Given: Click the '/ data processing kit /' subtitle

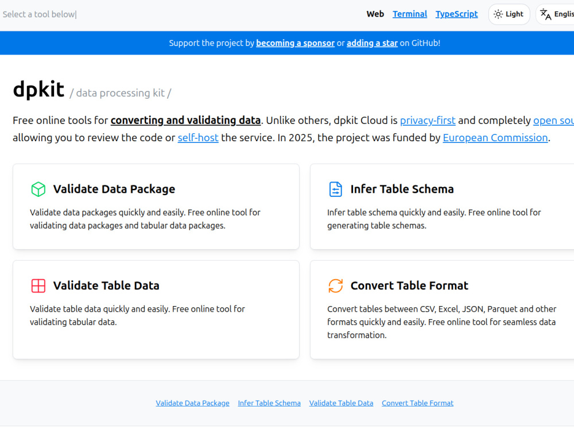Looking at the screenshot, I should [x=121, y=93].
